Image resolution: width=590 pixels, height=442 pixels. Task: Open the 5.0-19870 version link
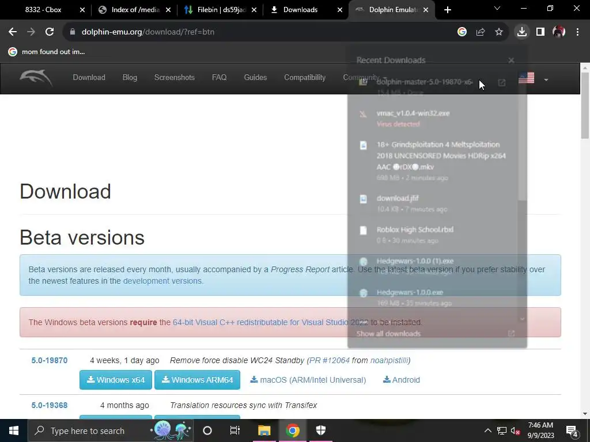pyautogui.click(x=50, y=360)
